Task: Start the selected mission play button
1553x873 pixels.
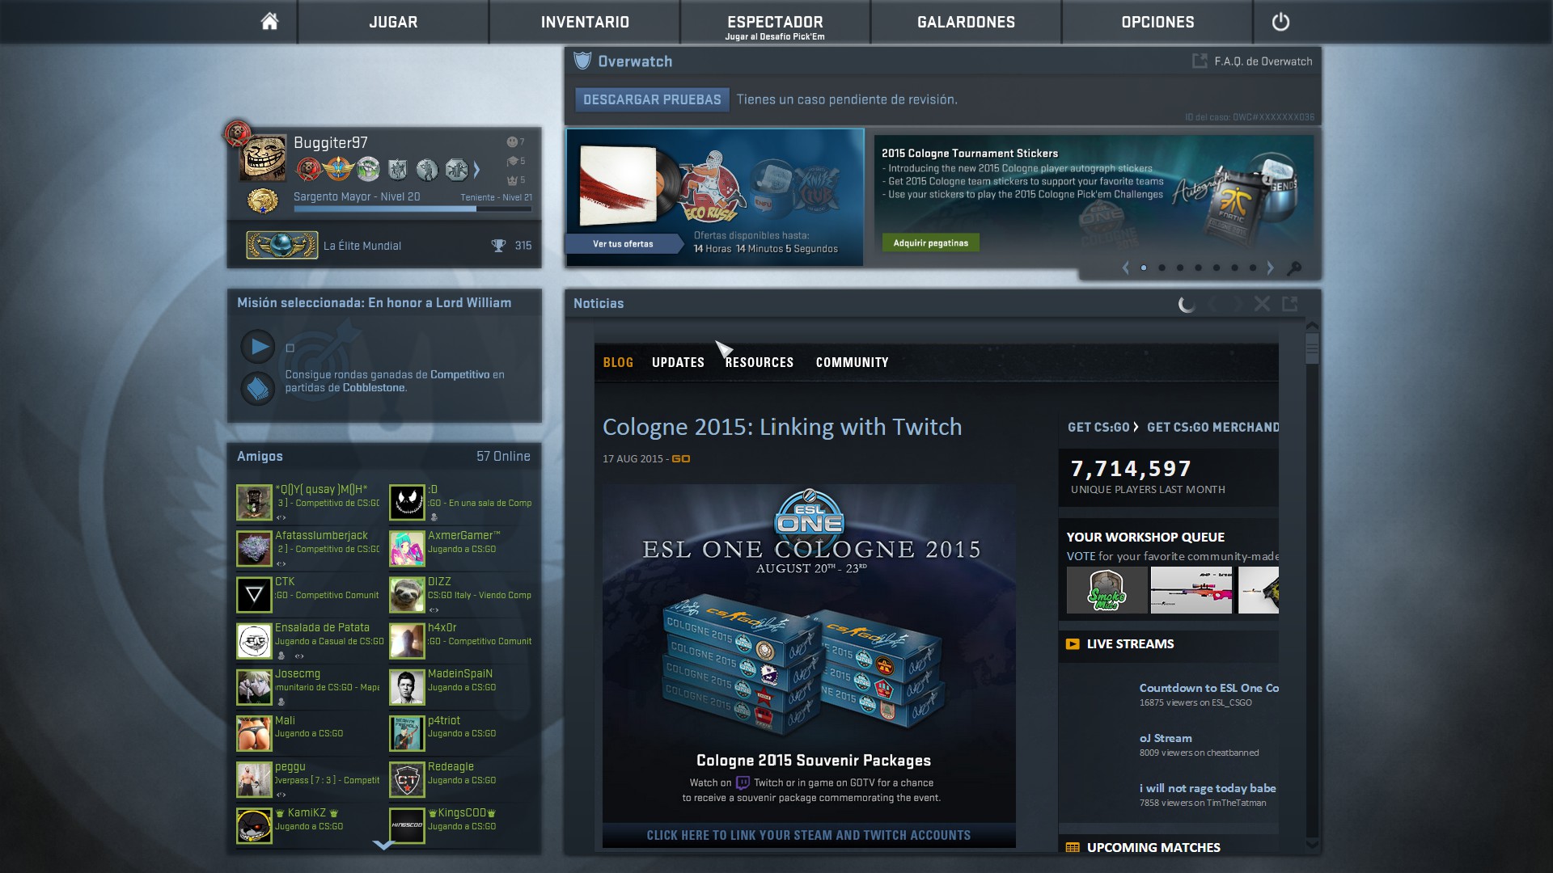Action: coord(258,347)
